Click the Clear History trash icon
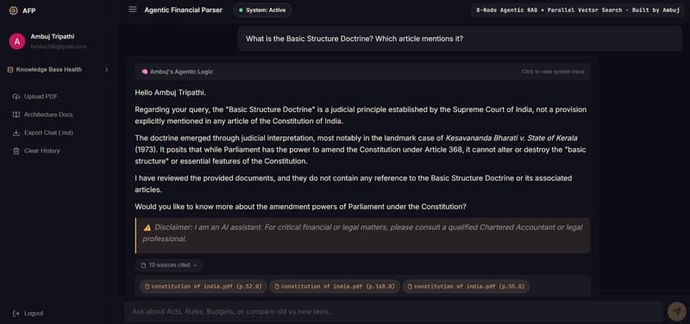 [16, 151]
